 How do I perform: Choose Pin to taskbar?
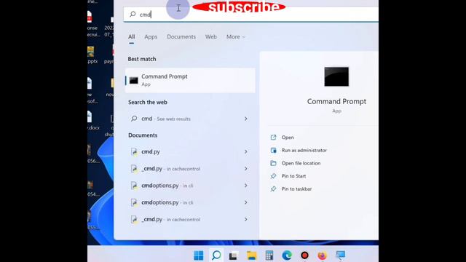click(296, 189)
